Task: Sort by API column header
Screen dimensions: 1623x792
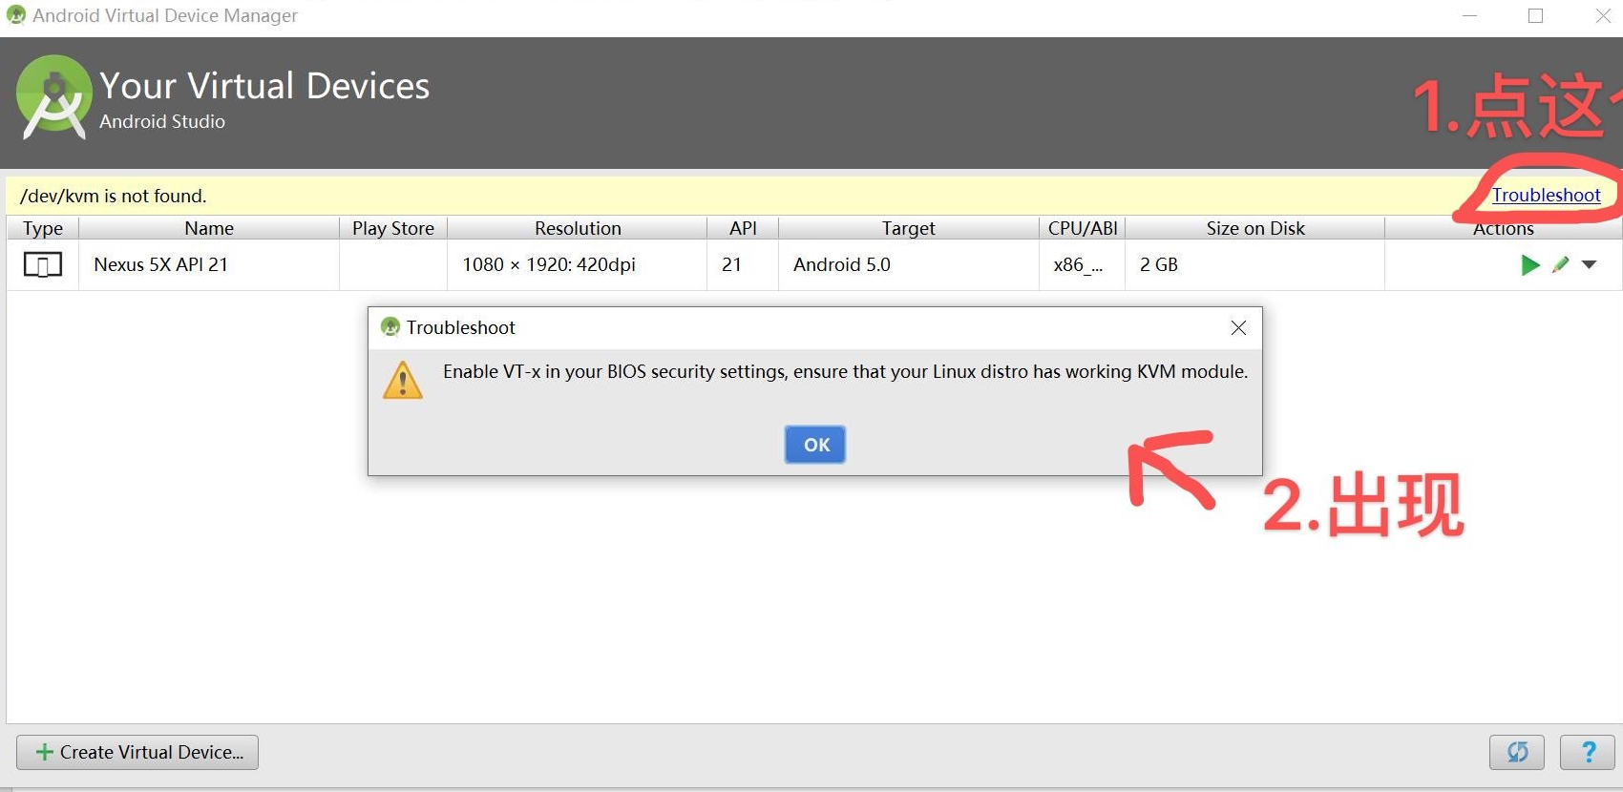Action: point(743,228)
